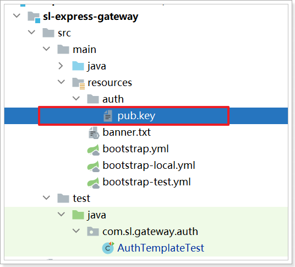The height and width of the screenshot is (267, 295).
Task: Click the resources folder icon
Action: (x=79, y=83)
